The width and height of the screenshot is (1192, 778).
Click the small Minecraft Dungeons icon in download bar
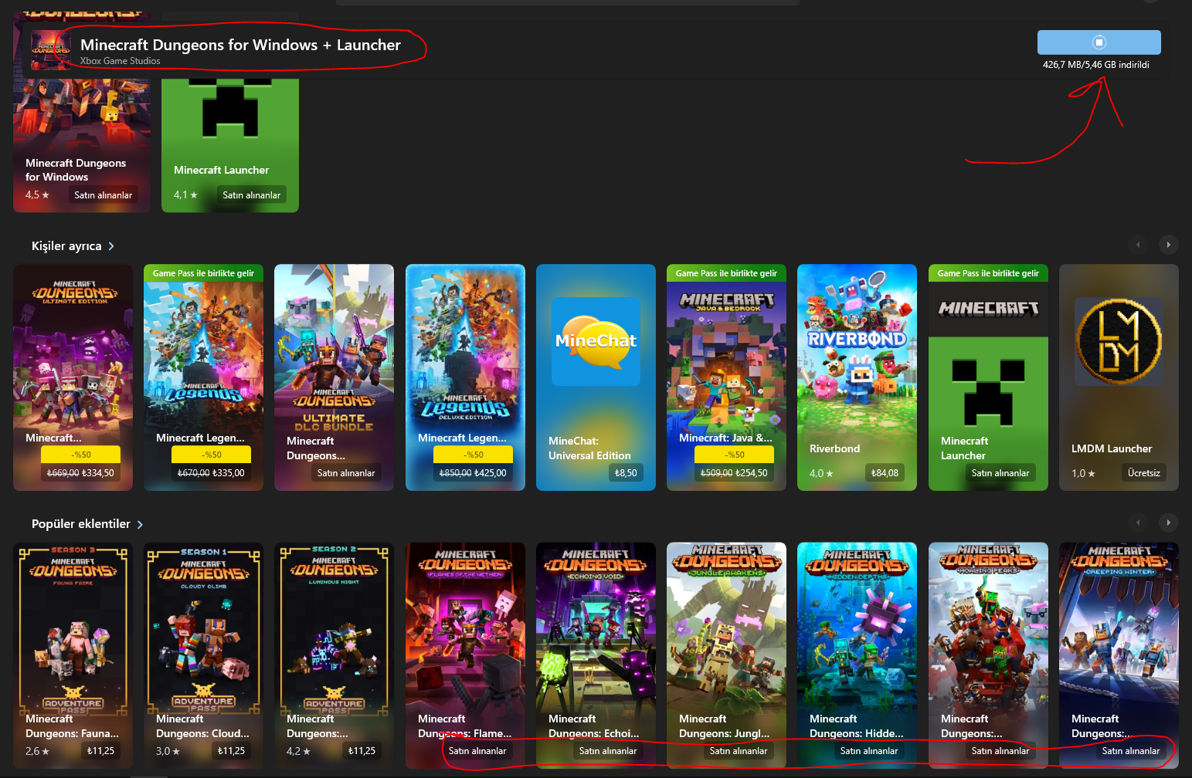coord(51,50)
